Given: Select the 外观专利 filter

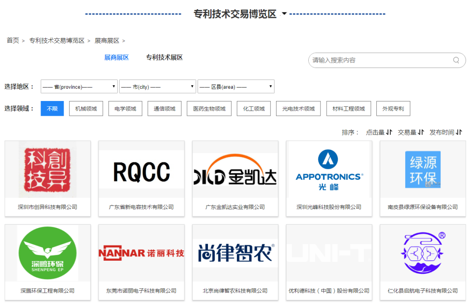Looking at the screenshot, I should [393, 108].
